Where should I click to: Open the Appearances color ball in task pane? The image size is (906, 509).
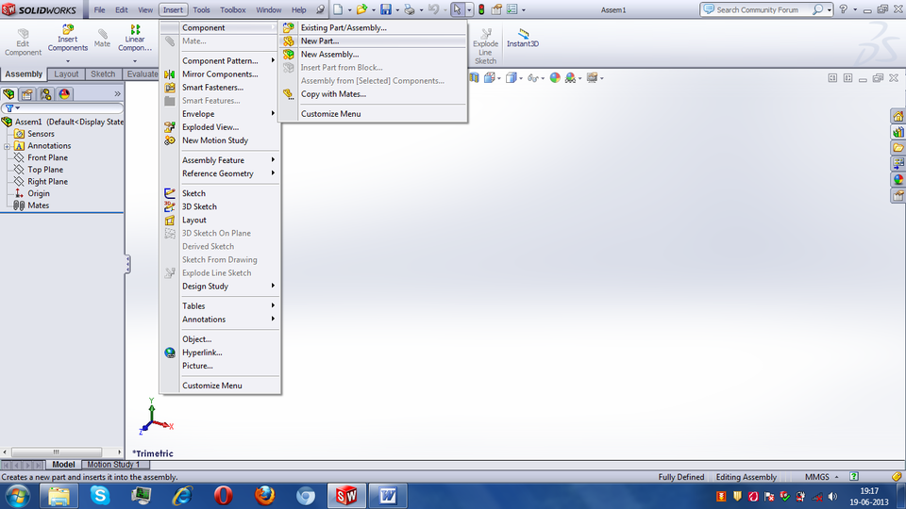point(898,179)
